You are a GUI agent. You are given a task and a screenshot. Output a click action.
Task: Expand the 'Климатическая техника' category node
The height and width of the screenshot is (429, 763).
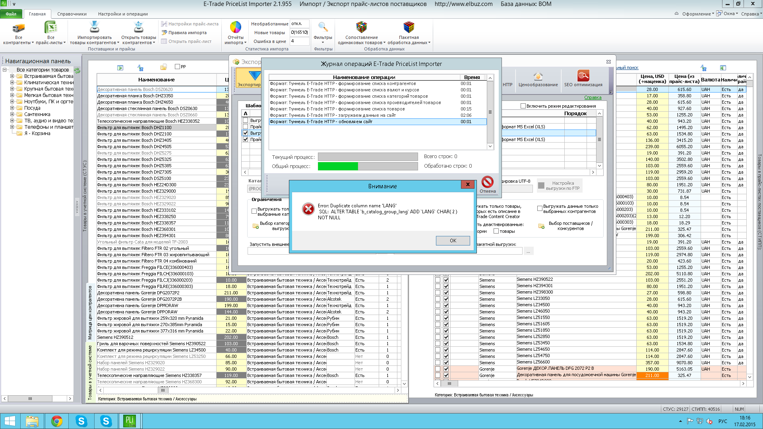point(12,83)
